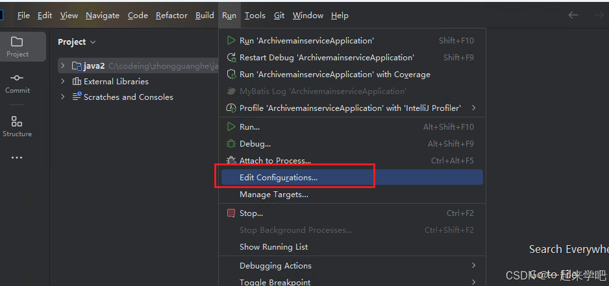Click the Run with Coverage shield icon
The image size is (609, 286).
(x=231, y=74)
